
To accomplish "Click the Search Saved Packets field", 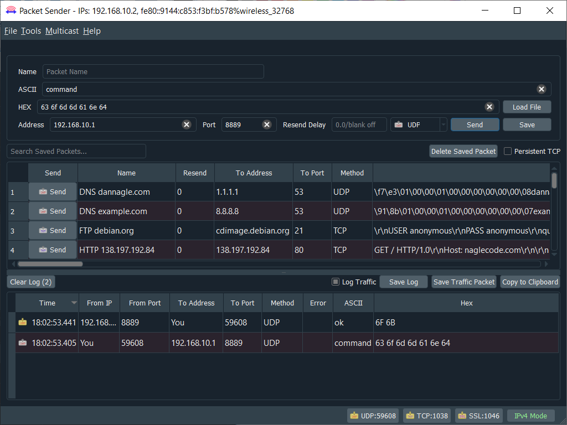I will (x=76, y=151).
